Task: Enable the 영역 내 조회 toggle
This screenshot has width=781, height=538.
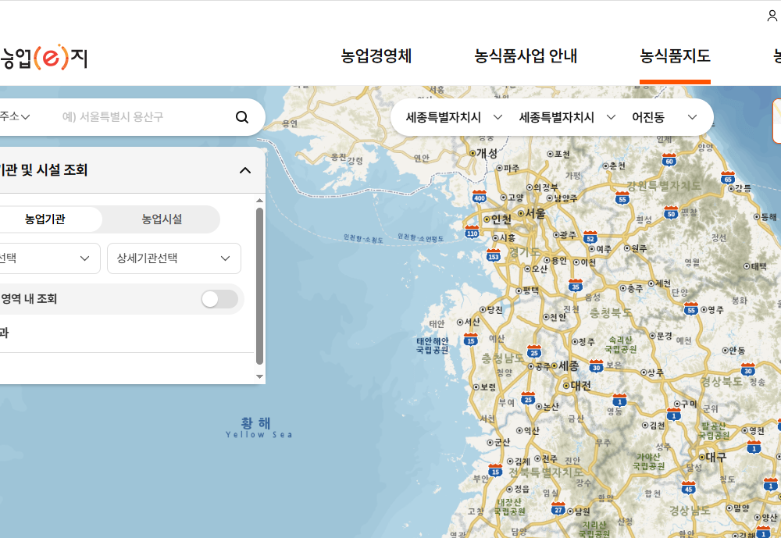Action: coord(219,299)
